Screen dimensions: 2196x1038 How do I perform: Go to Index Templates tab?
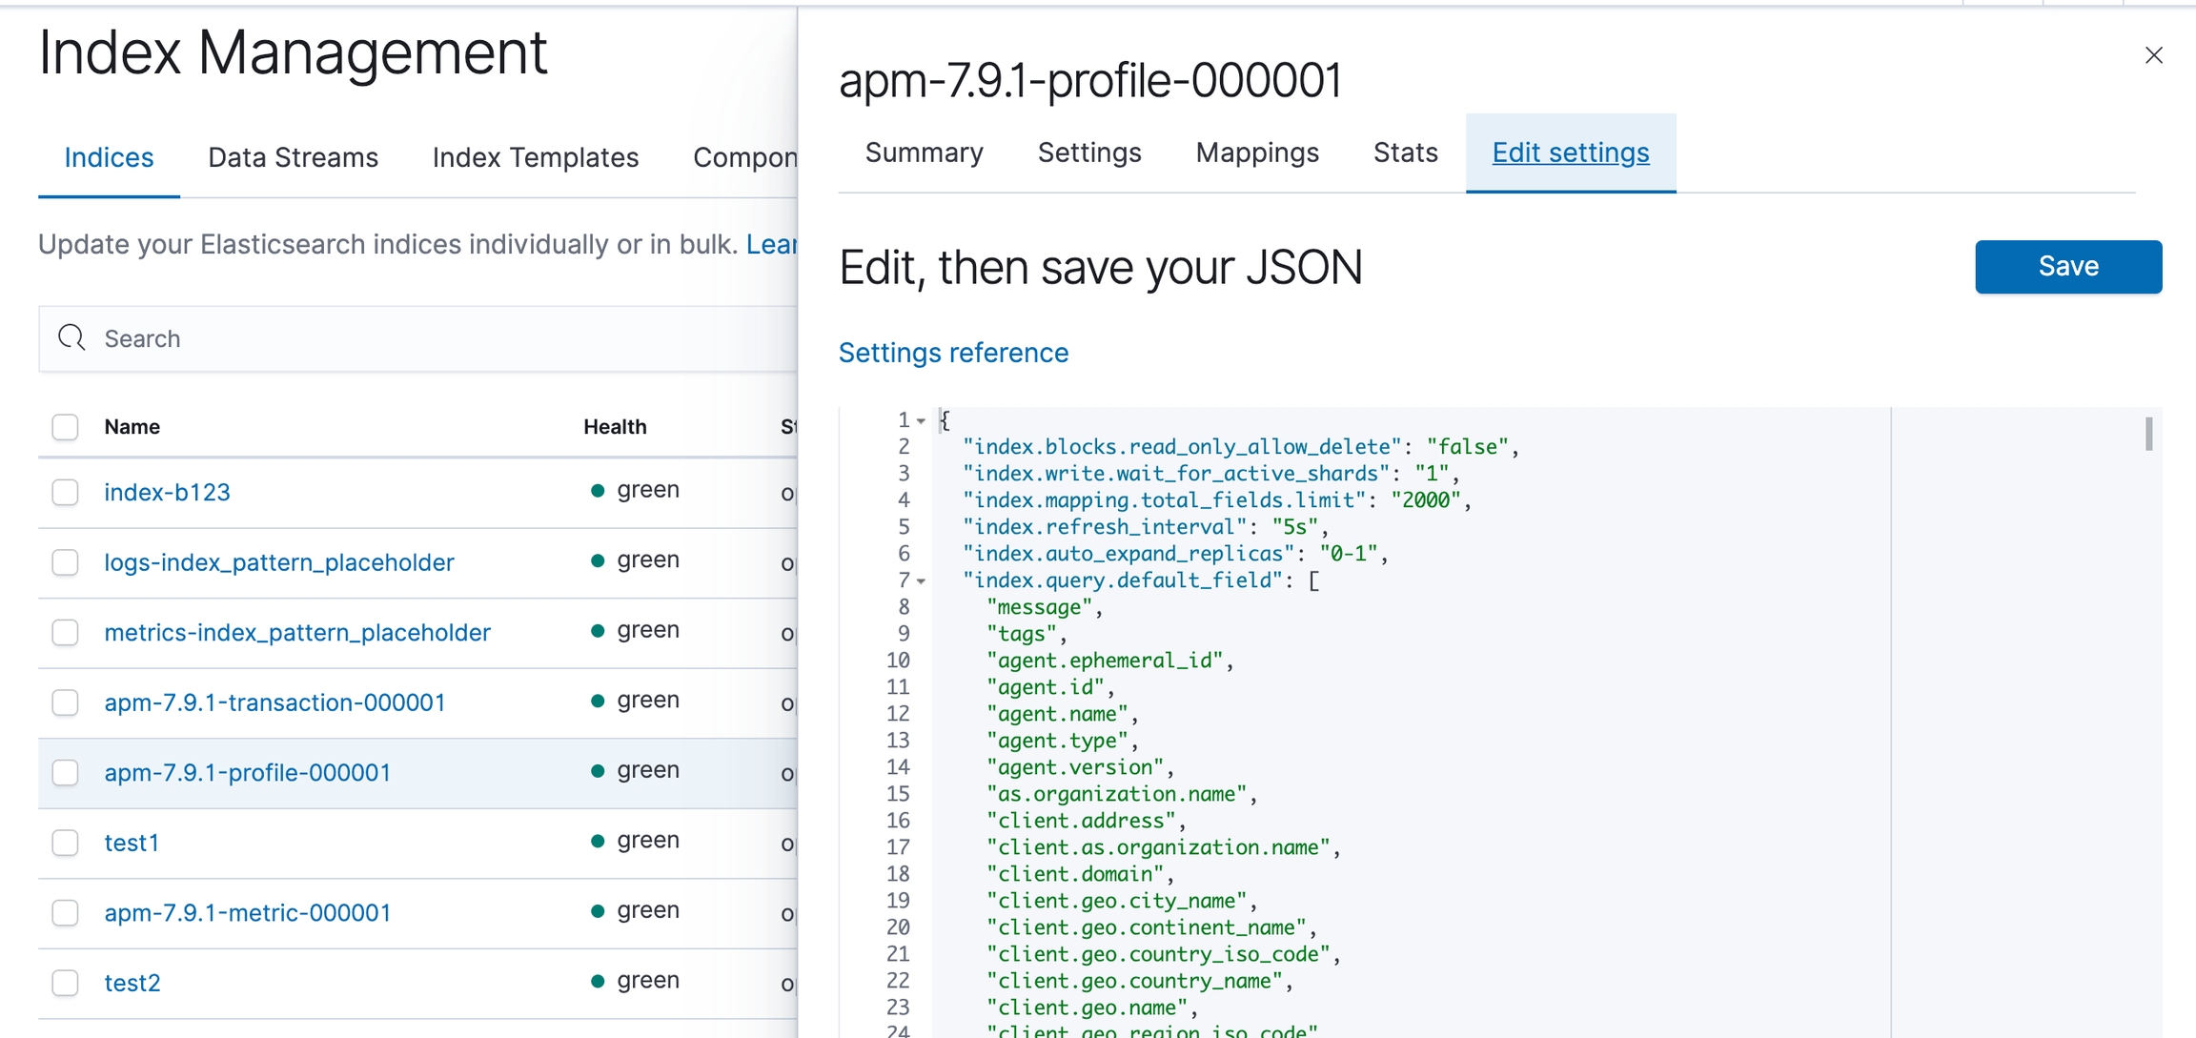[535, 157]
